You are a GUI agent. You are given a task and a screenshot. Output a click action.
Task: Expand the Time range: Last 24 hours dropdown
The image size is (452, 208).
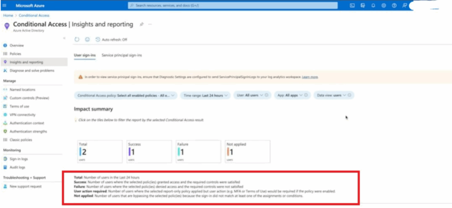[x=206, y=95]
